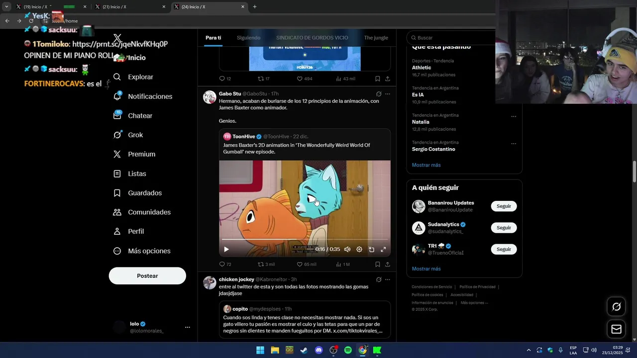
Task: Click Grok explain icon on Gabo Stu post
Action: [379, 94]
